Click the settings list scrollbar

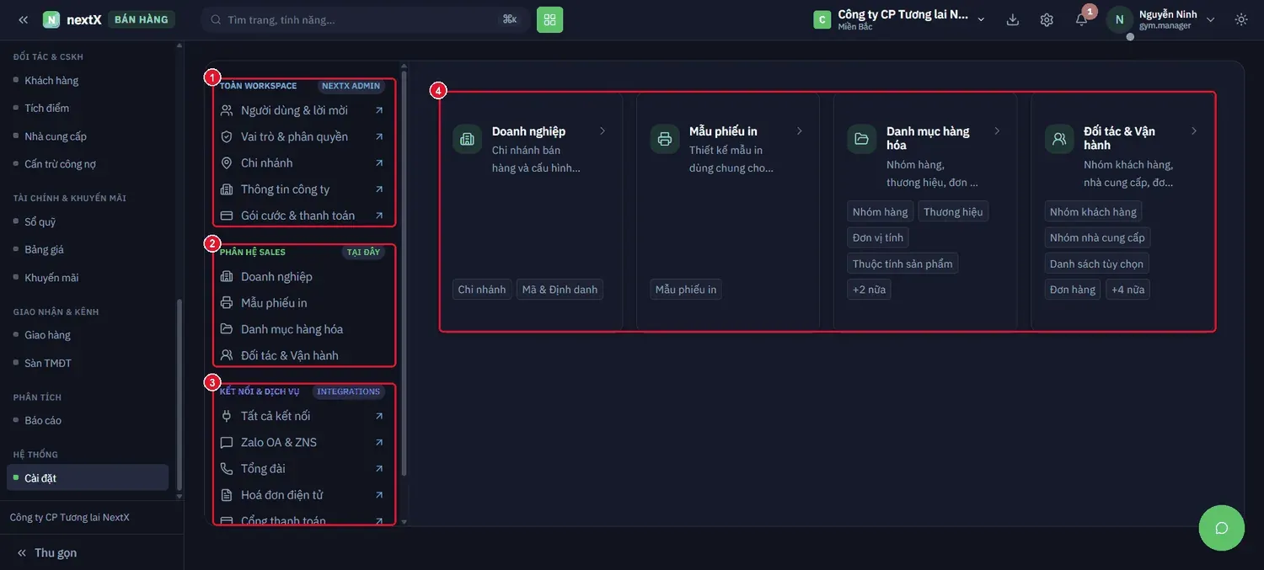[404, 274]
